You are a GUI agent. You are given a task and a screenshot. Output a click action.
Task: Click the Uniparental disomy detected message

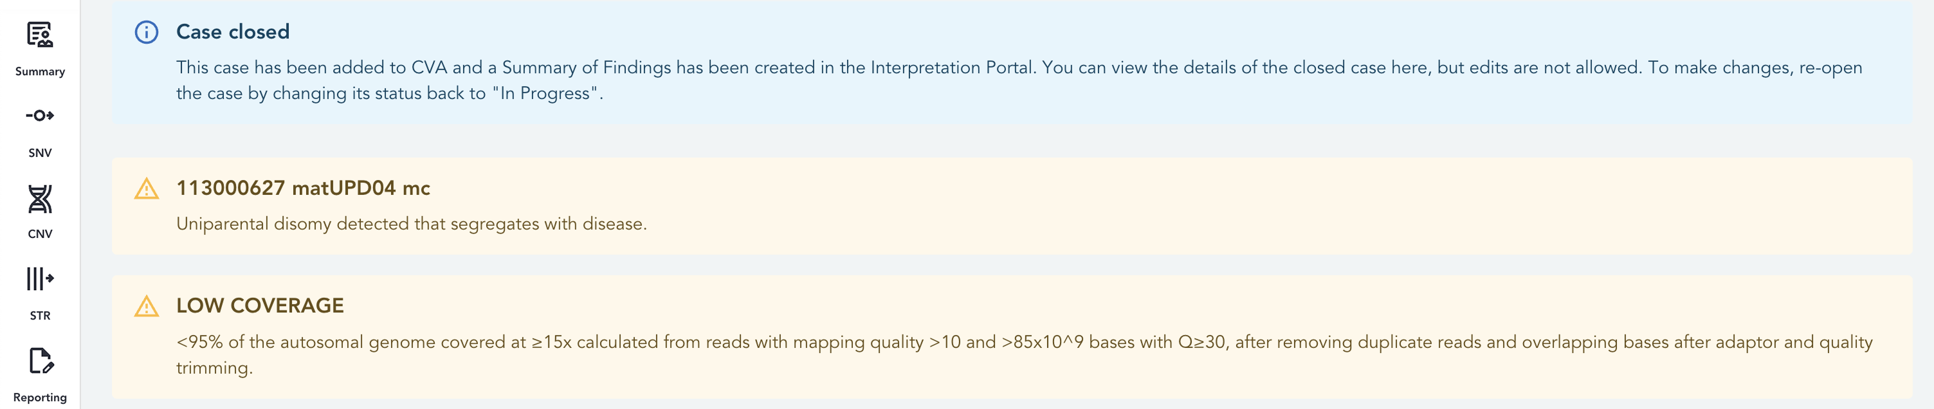(x=412, y=224)
